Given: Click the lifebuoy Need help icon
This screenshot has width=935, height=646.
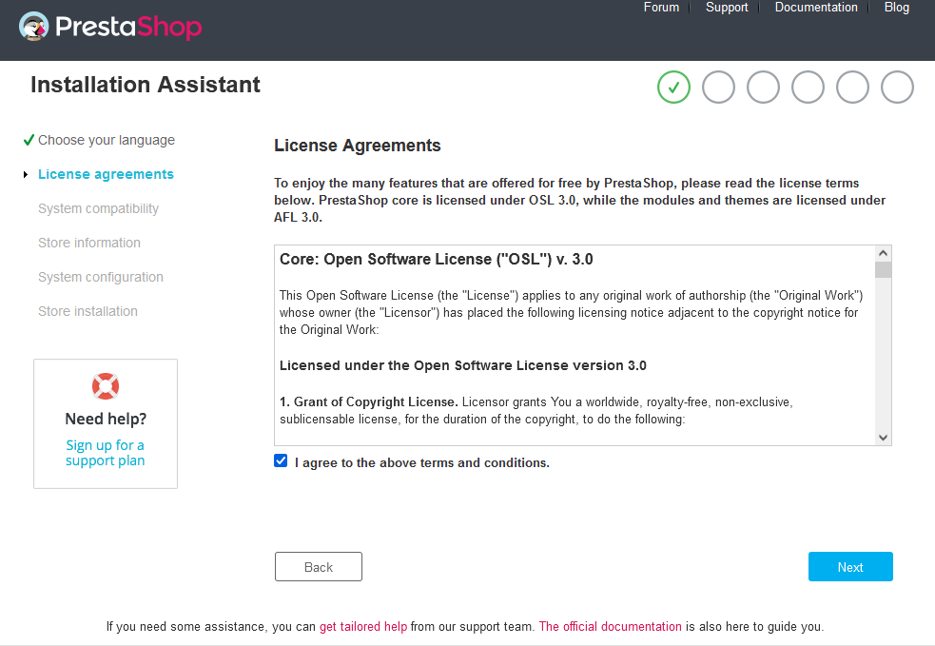Looking at the screenshot, I should point(106,386).
